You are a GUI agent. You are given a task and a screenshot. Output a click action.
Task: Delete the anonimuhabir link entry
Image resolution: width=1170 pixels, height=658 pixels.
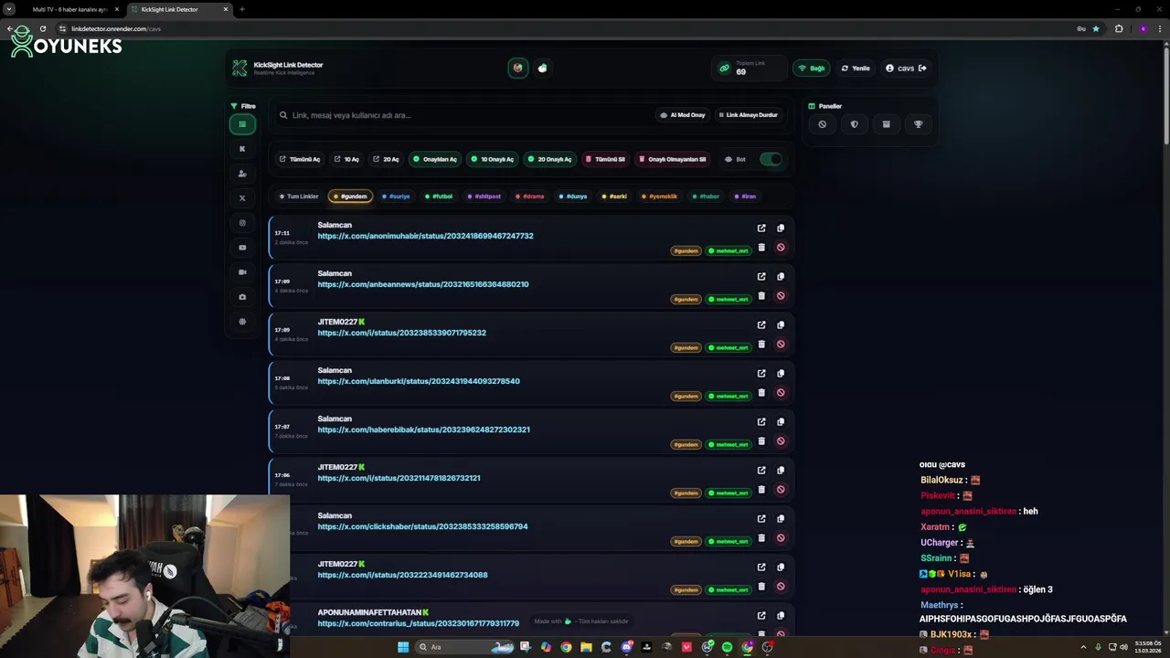click(x=761, y=247)
